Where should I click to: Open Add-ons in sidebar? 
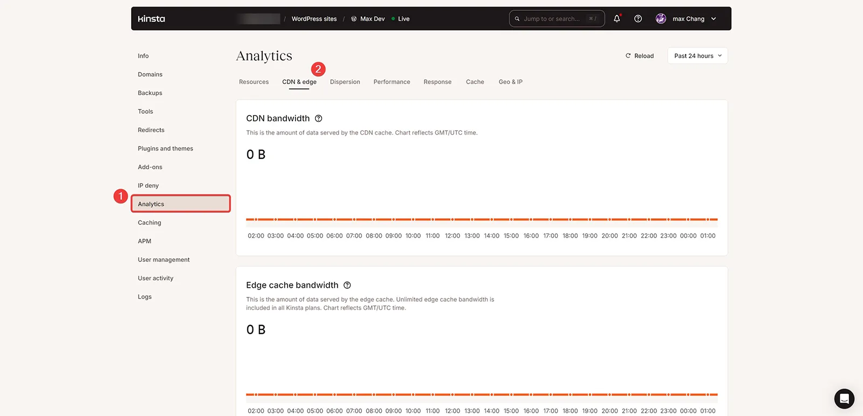[150, 167]
